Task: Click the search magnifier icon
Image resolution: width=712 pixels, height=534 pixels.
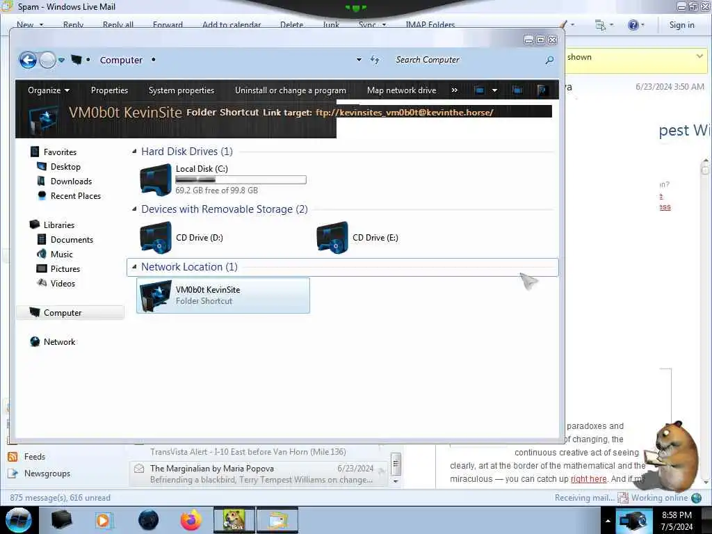Action: click(x=549, y=60)
